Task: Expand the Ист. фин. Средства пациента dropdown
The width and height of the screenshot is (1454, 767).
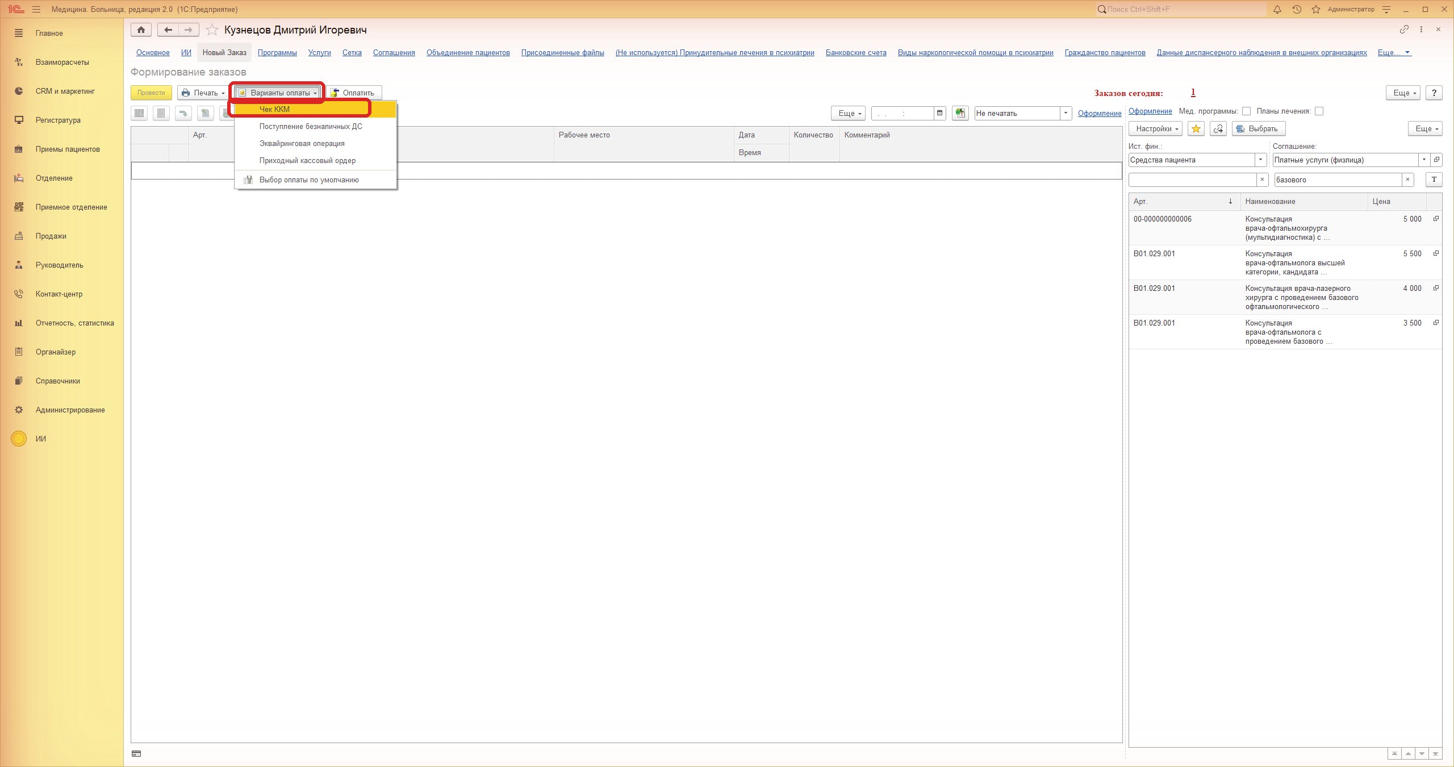Action: tap(1260, 160)
